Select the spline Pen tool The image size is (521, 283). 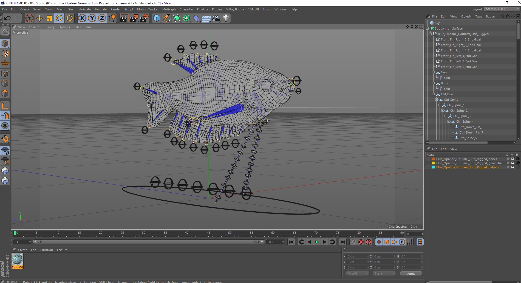[167, 18]
